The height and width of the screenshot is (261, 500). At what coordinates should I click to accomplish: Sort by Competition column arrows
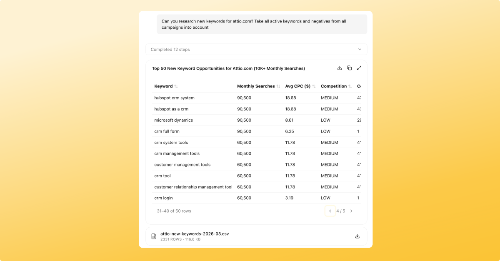pos(350,86)
